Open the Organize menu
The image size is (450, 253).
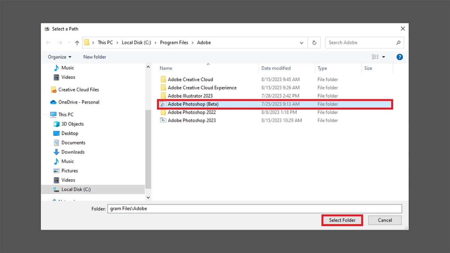pos(59,57)
